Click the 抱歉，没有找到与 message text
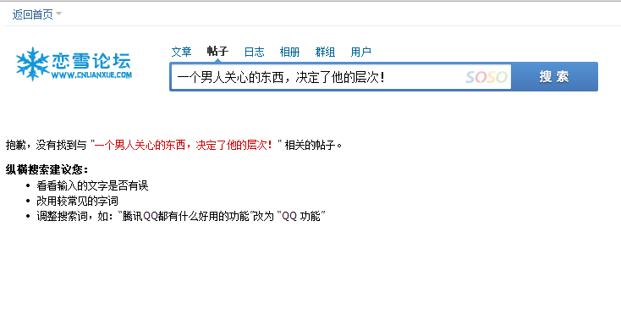 [46, 145]
